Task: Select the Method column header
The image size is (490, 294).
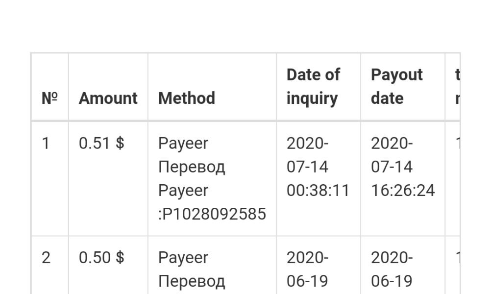Action: point(187,98)
